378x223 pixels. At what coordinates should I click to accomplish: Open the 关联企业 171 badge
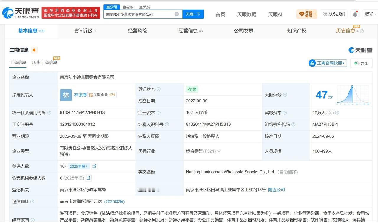click(102, 95)
